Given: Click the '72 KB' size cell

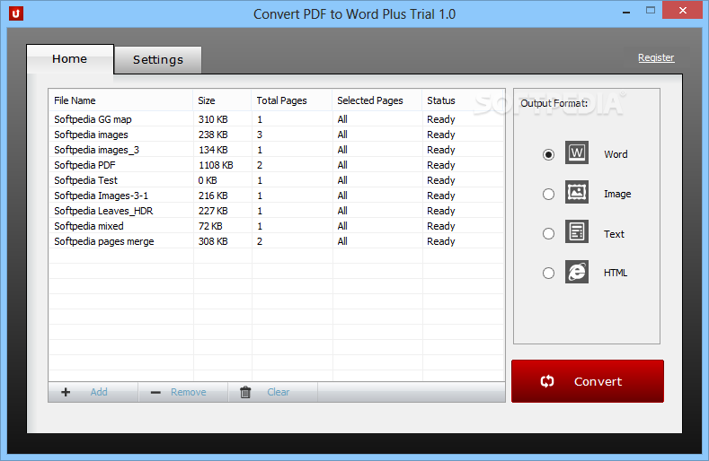Looking at the screenshot, I should tap(210, 226).
